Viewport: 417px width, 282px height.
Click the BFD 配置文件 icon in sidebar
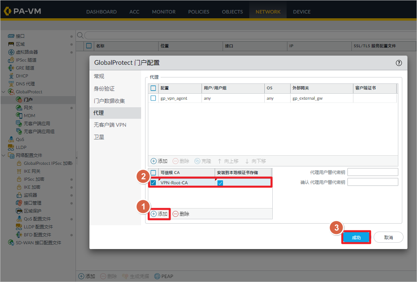pos(19,235)
